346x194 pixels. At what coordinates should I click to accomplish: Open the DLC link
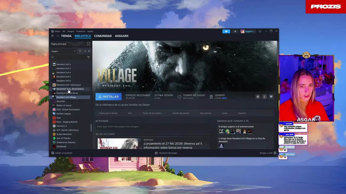(130, 113)
